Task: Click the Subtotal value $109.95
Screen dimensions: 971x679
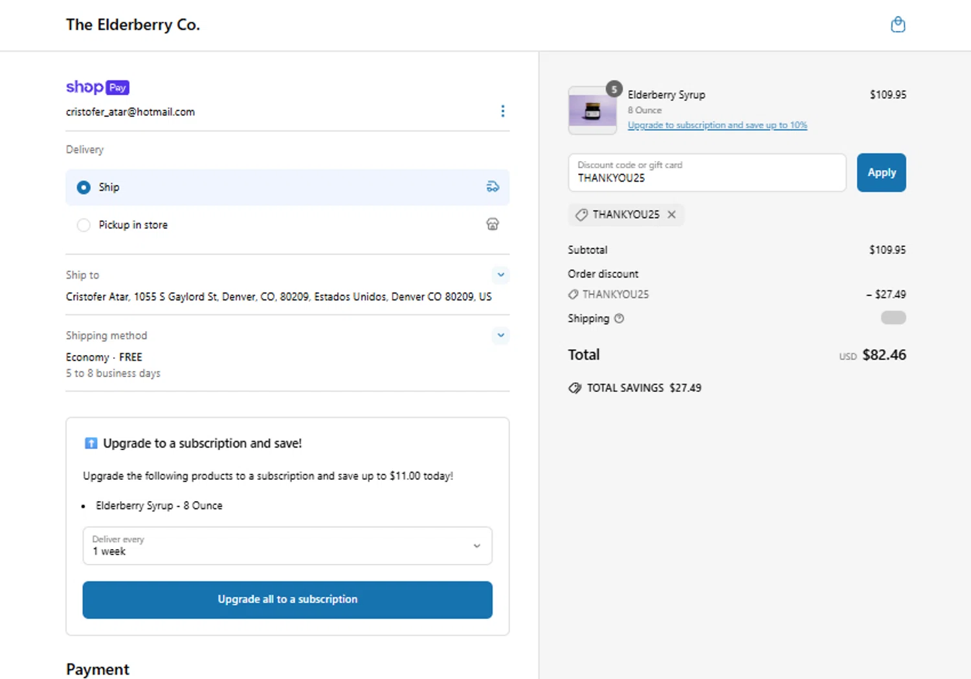Action: point(887,250)
